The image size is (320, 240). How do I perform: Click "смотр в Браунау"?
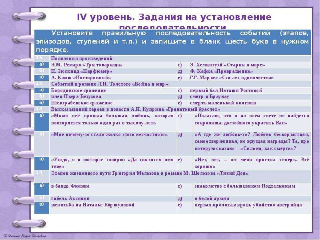pyautogui.click(x=209, y=96)
